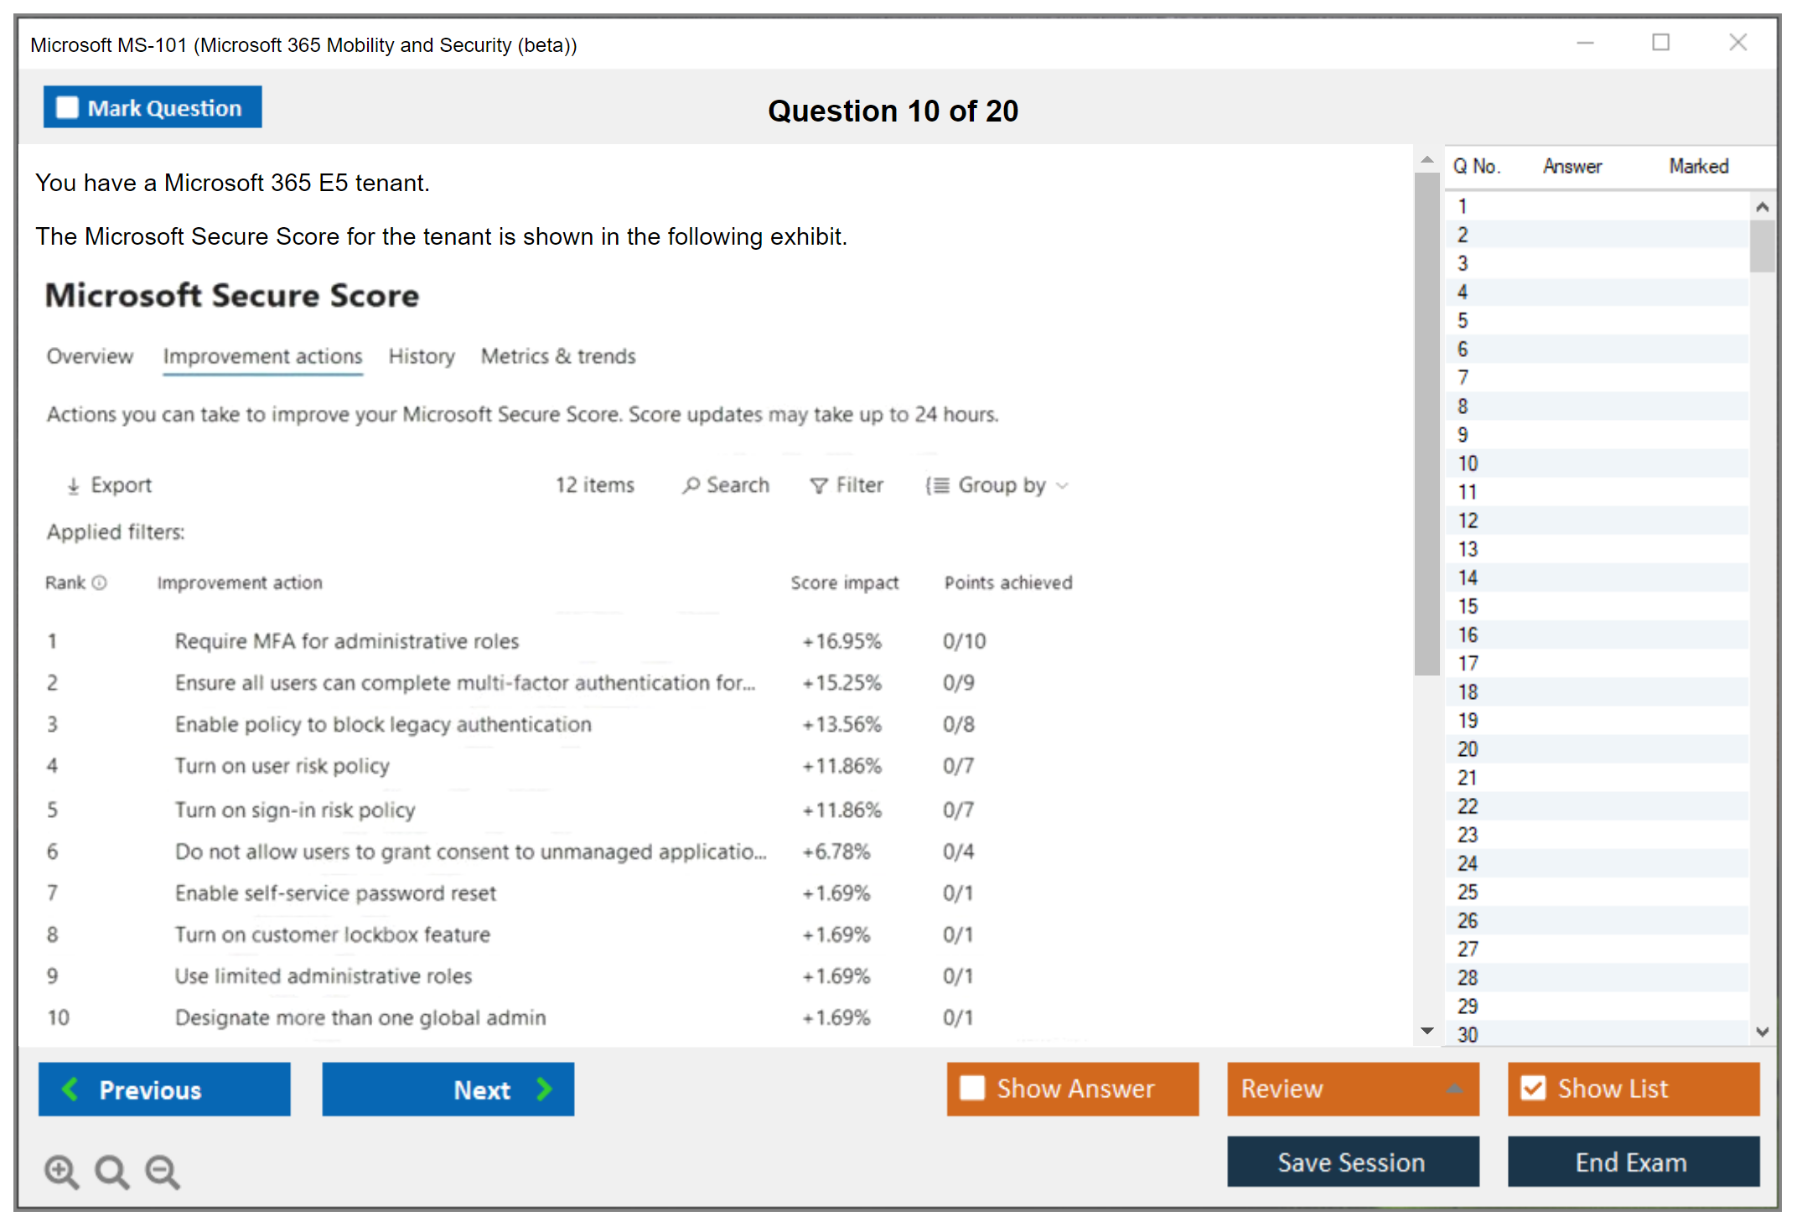This screenshot has height=1232, width=1802.
Task: Click the reset zoom magnifier icon
Action: tap(111, 1171)
